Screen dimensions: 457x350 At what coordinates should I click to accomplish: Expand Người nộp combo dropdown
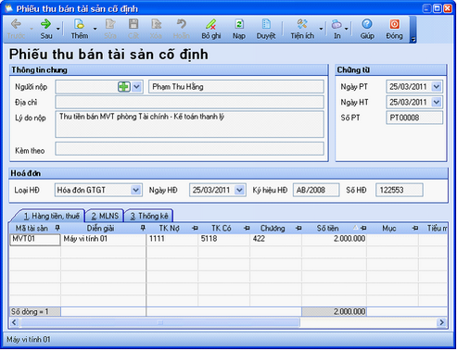[136, 87]
